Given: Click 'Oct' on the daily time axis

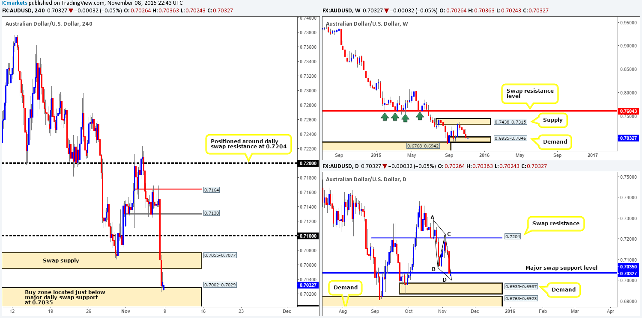Looking at the screenshot, I should coord(409,311).
